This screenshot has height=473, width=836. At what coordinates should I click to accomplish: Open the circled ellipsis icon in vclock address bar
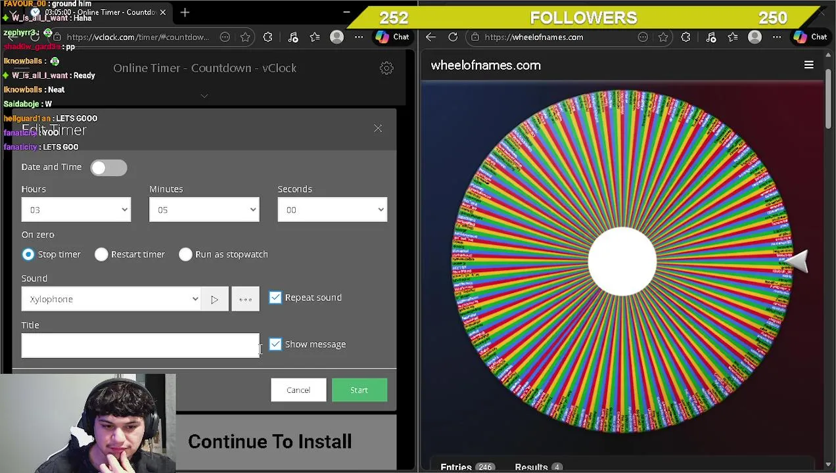coord(225,37)
